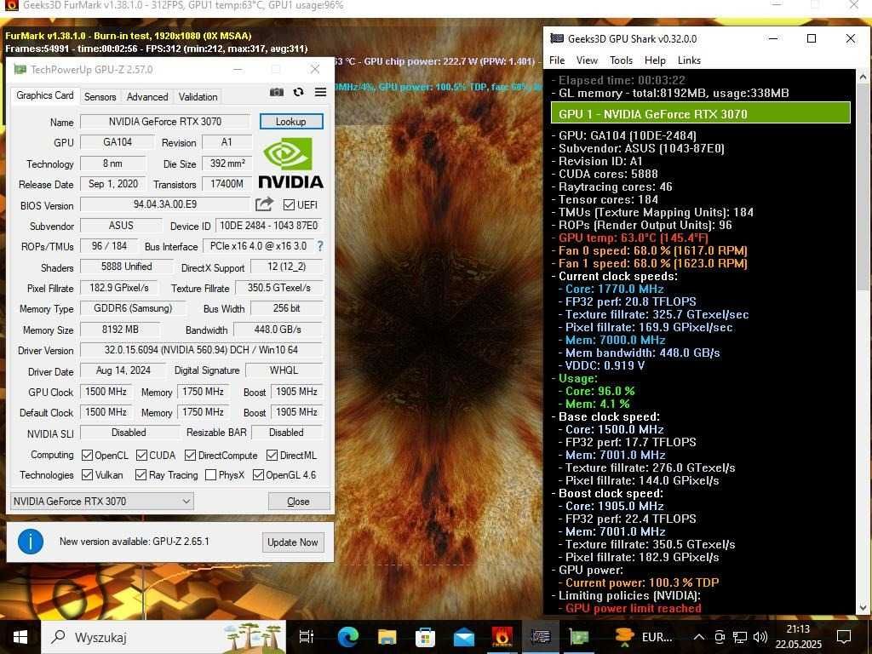
Task: Open GPU Shark Help menu
Action: coord(655,60)
